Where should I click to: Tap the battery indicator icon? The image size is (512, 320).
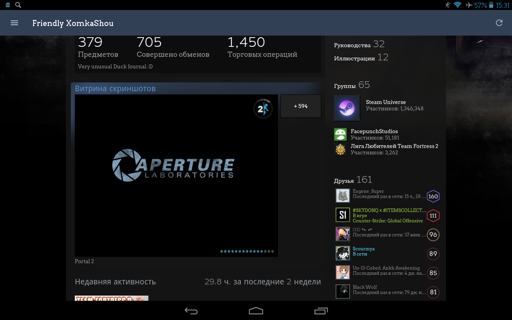[491, 5]
